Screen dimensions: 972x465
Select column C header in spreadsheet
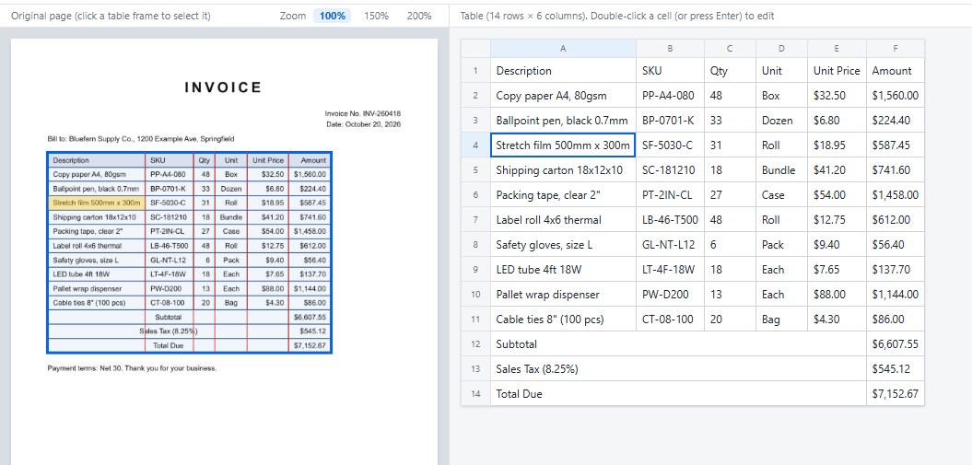tap(730, 48)
